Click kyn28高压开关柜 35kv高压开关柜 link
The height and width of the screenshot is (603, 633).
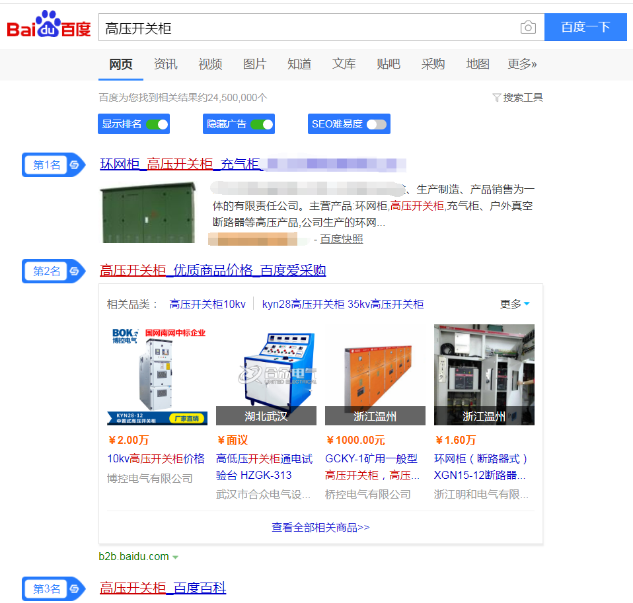[x=343, y=304]
